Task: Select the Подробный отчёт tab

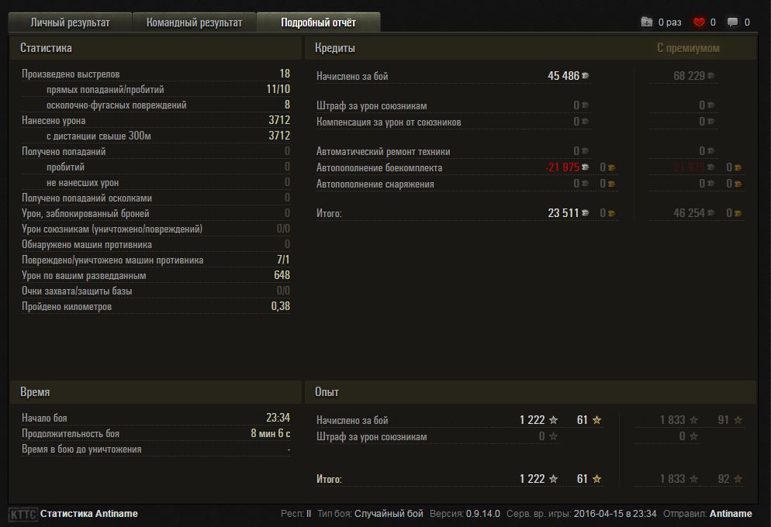Action: [x=318, y=22]
